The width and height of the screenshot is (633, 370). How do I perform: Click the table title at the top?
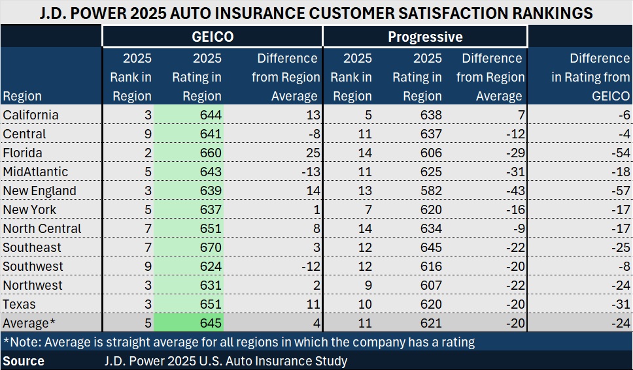316,12
